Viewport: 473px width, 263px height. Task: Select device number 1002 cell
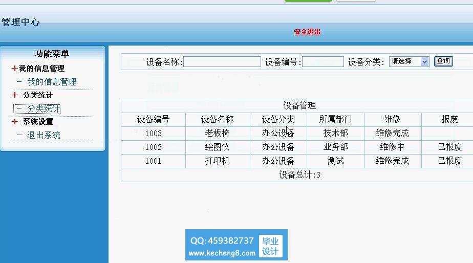pyautogui.click(x=153, y=147)
